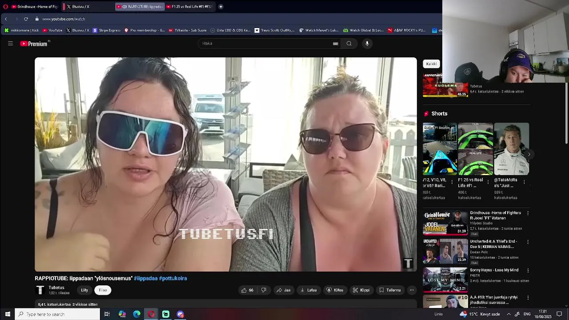Go back in browser history
Screen dimensions: 569x320
[x=6, y=19]
